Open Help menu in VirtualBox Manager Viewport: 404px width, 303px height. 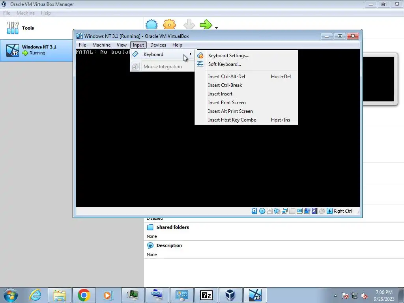point(46,13)
